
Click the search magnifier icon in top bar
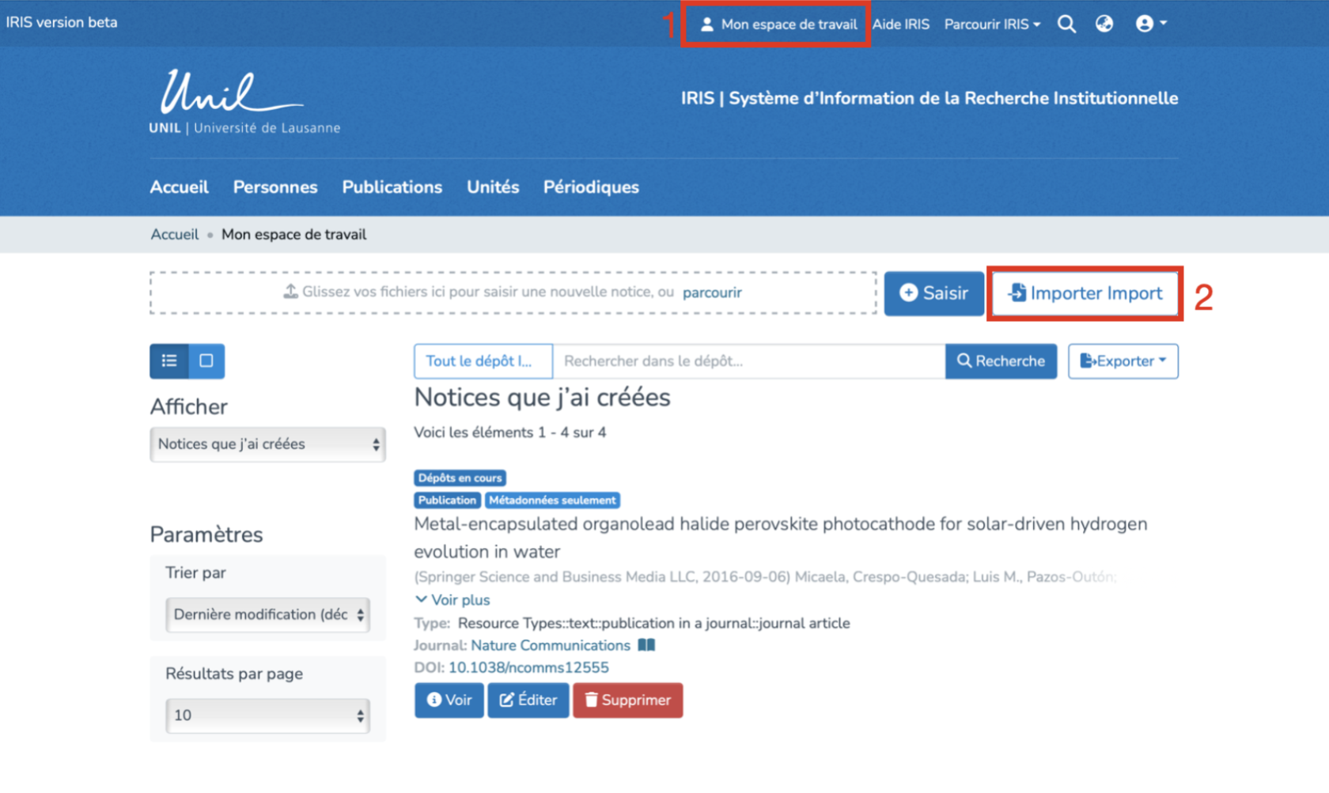click(1066, 24)
